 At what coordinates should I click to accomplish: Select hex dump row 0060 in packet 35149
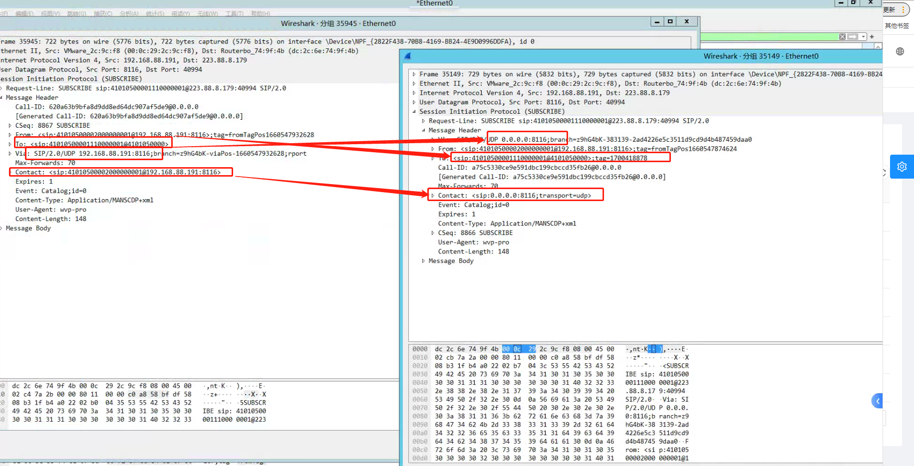[x=551, y=400]
